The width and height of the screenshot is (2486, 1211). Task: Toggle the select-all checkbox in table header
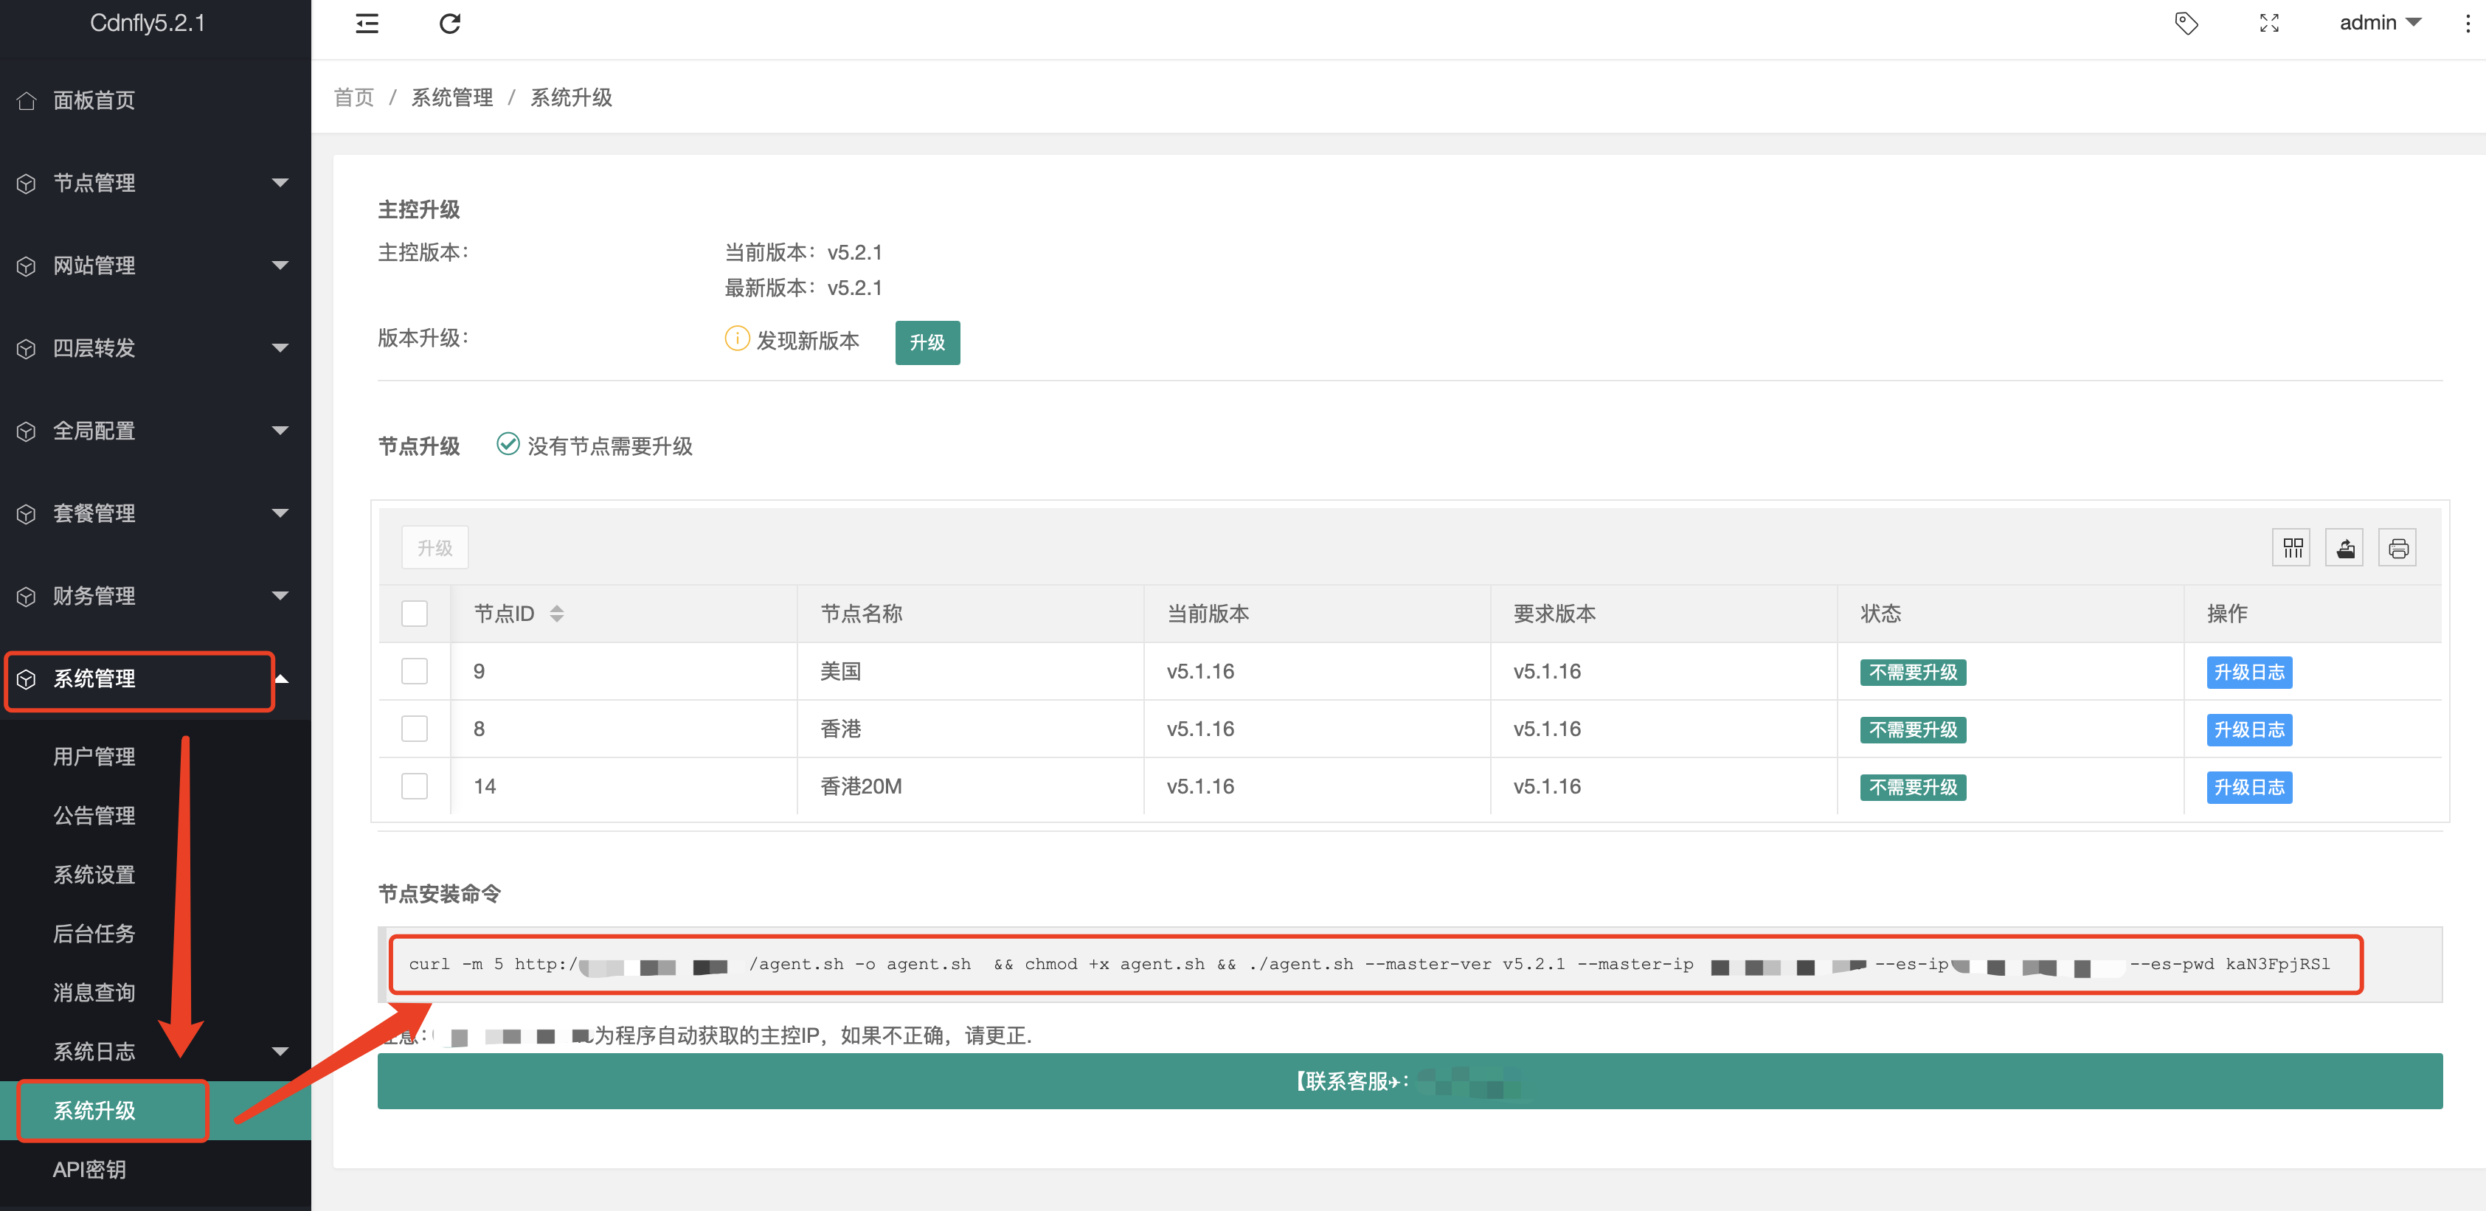(414, 614)
